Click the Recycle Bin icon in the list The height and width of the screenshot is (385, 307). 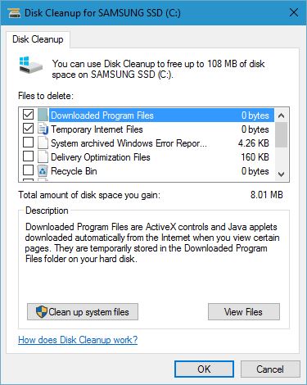click(x=43, y=171)
